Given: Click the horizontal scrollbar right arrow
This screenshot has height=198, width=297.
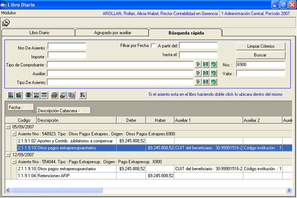Looking at the screenshot, I should coord(289,190).
